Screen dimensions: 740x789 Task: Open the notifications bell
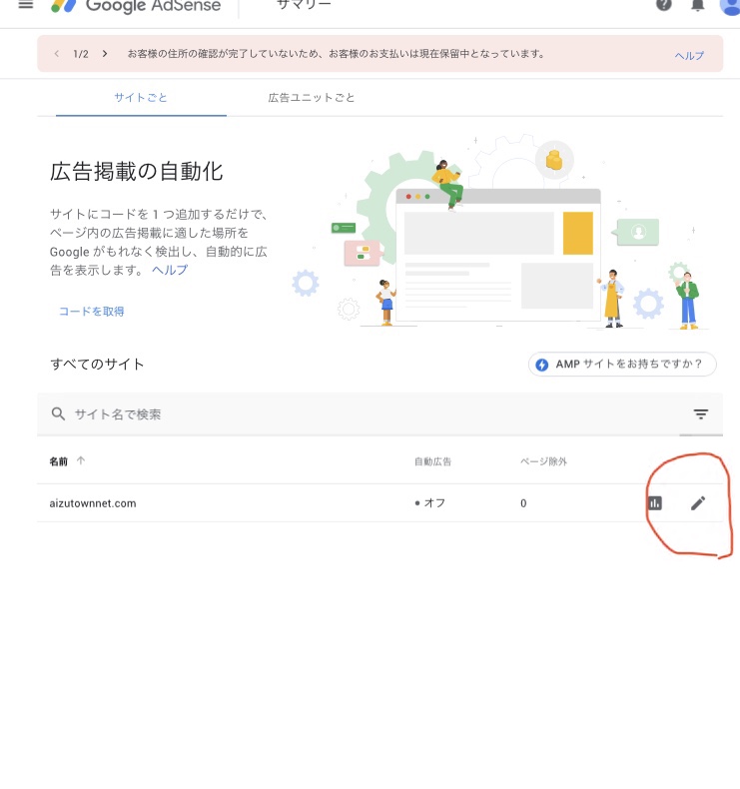click(x=697, y=5)
